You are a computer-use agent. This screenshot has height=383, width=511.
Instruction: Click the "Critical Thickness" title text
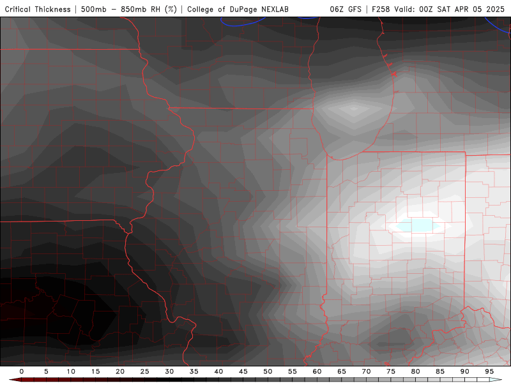point(38,10)
